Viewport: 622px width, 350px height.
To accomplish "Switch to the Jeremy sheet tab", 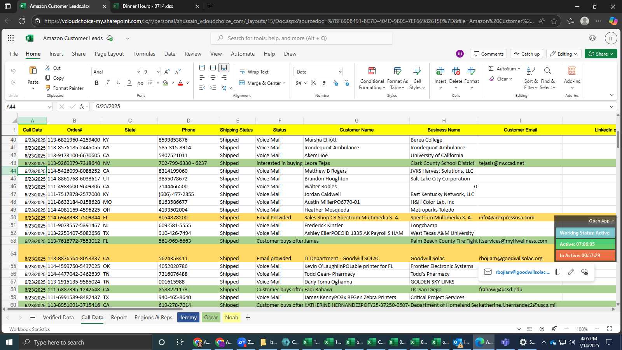I will click(188, 317).
